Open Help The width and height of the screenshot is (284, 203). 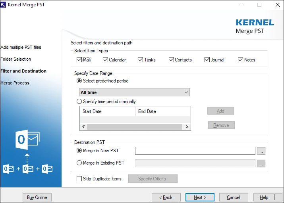click(x=268, y=197)
